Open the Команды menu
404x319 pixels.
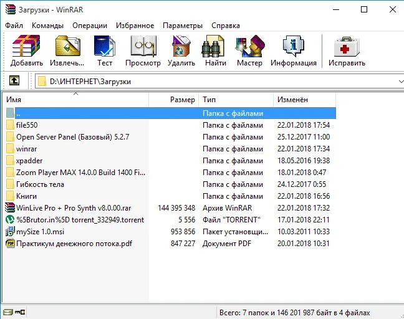coord(47,26)
